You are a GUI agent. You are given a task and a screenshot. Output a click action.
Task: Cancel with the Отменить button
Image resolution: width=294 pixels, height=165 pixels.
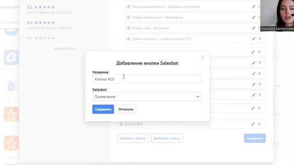tap(126, 109)
